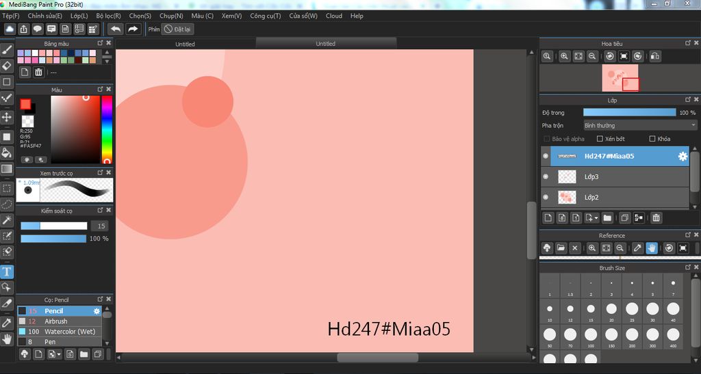
Task: Click the navigator preview thumbnail
Action: point(620,78)
